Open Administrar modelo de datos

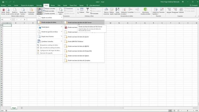(x=146, y=11)
